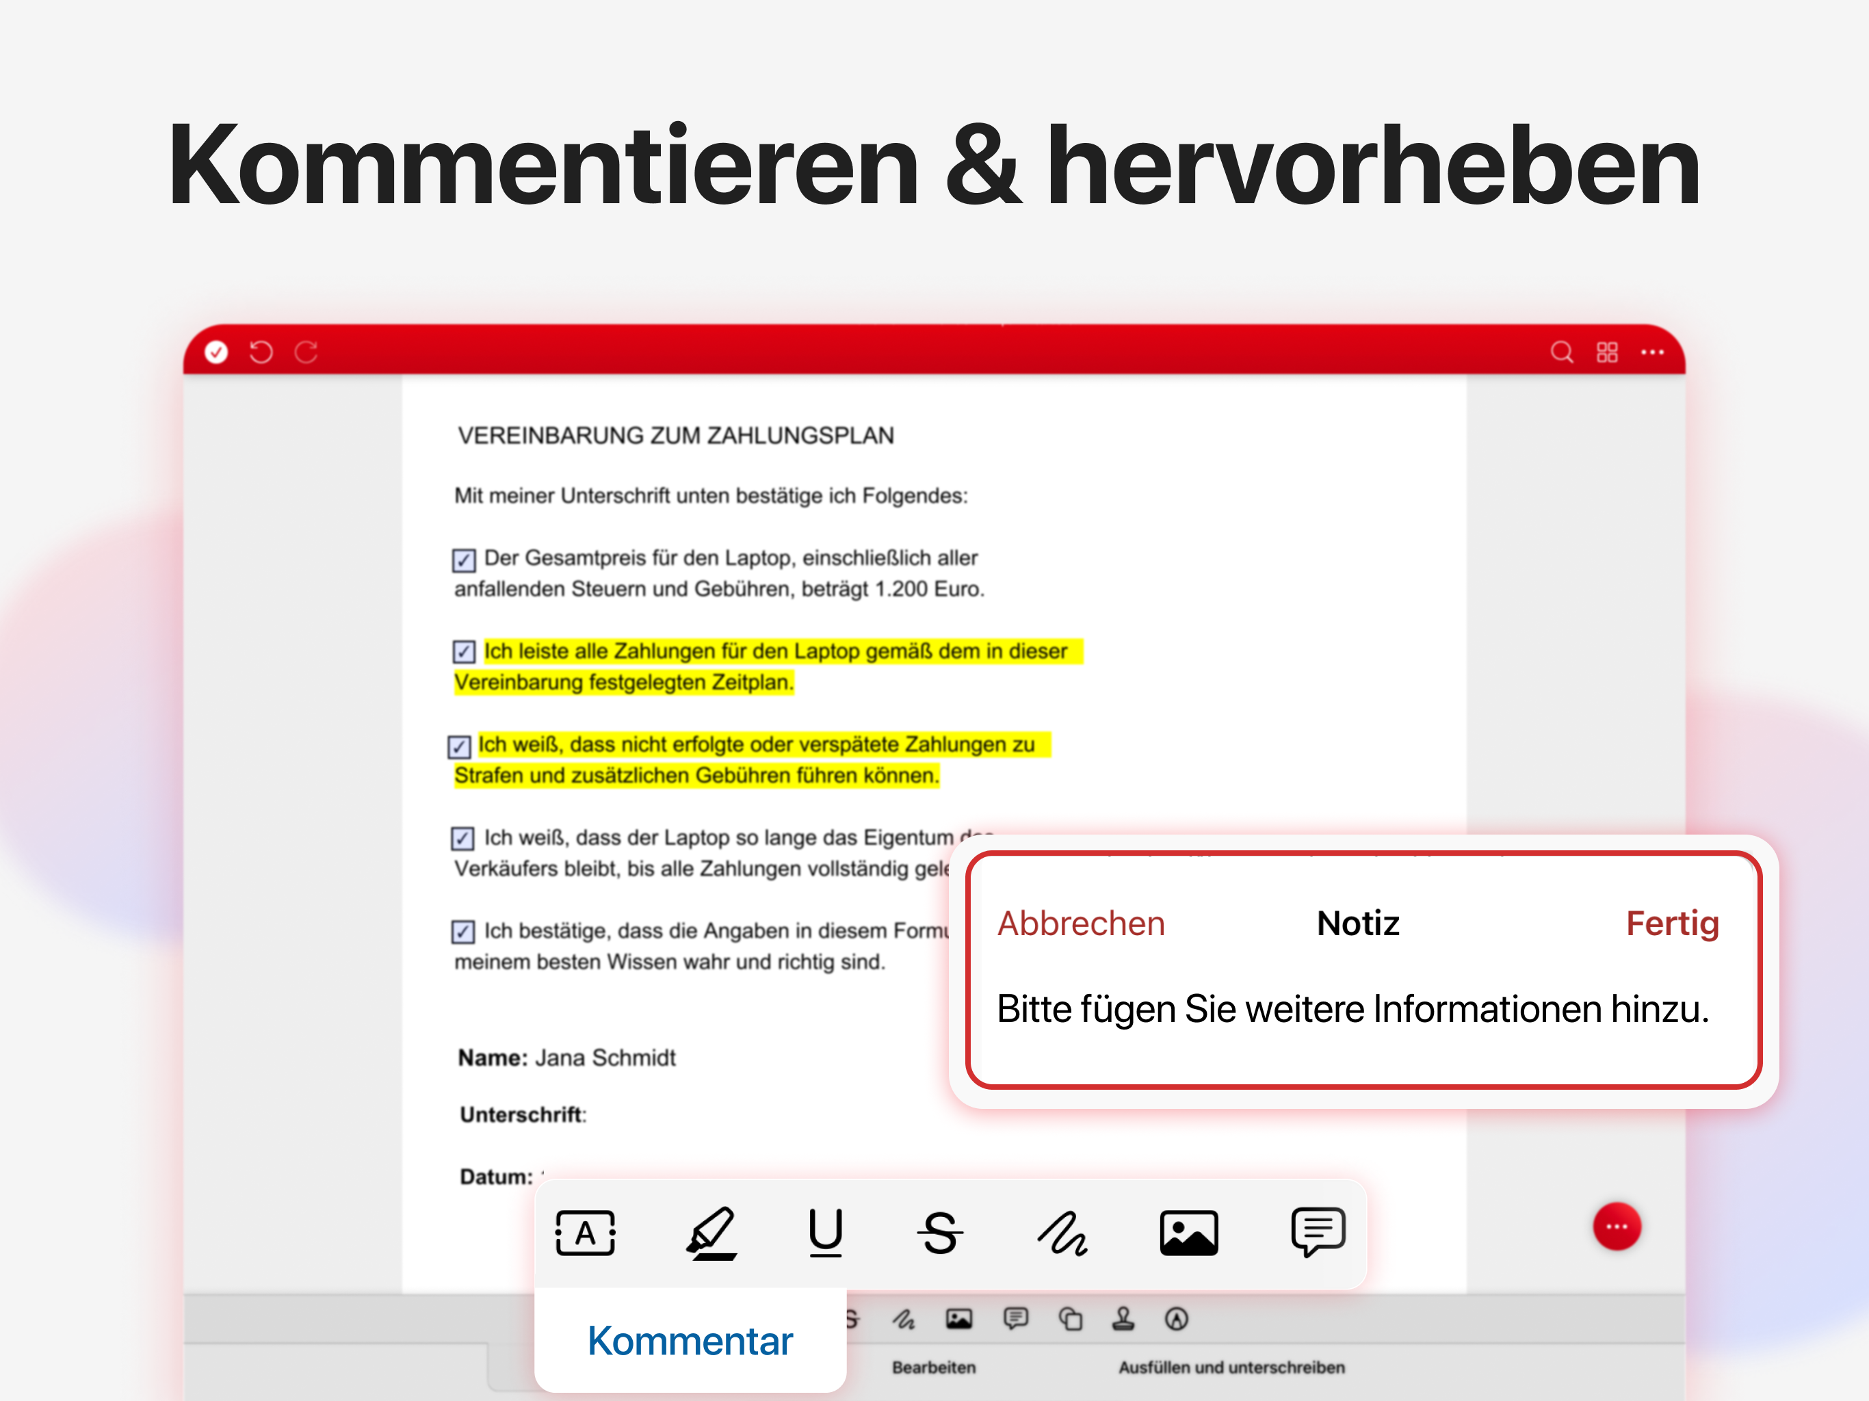The width and height of the screenshot is (1869, 1401).
Task: Choose freehand scribble icon in small bottom toolbar
Action: (903, 1318)
